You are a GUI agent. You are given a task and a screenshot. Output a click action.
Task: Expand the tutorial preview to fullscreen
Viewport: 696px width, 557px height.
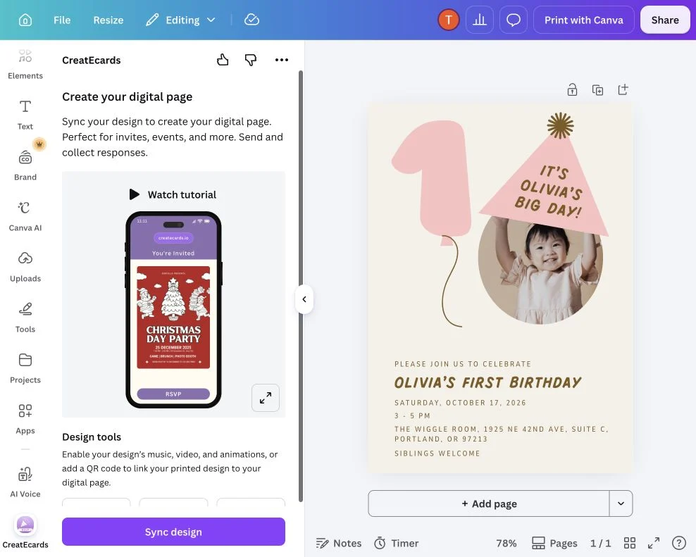tap(266, 398)
